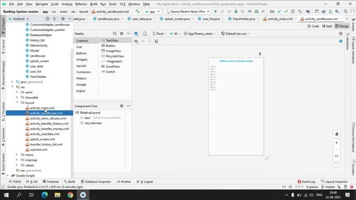Open the app run configuration dropdown

(152, 11)
